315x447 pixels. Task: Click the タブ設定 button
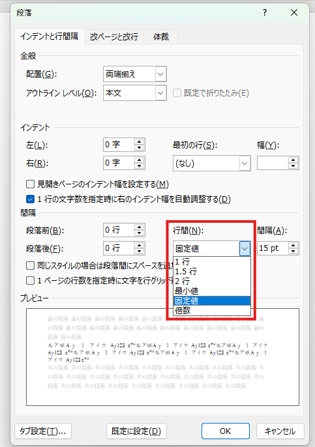point(43,431)
